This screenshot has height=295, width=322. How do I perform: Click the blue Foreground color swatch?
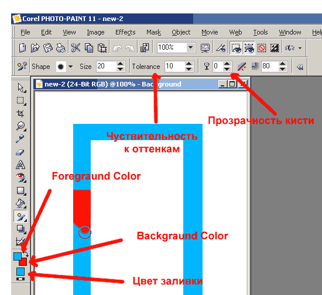[x=17, y=256]
